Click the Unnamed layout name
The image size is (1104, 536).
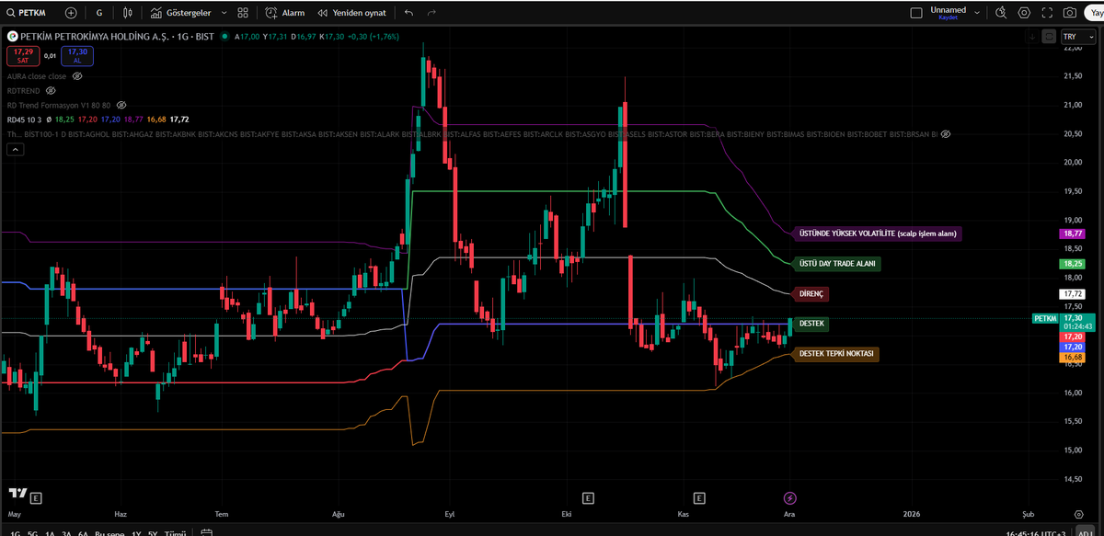pos(948,9)
